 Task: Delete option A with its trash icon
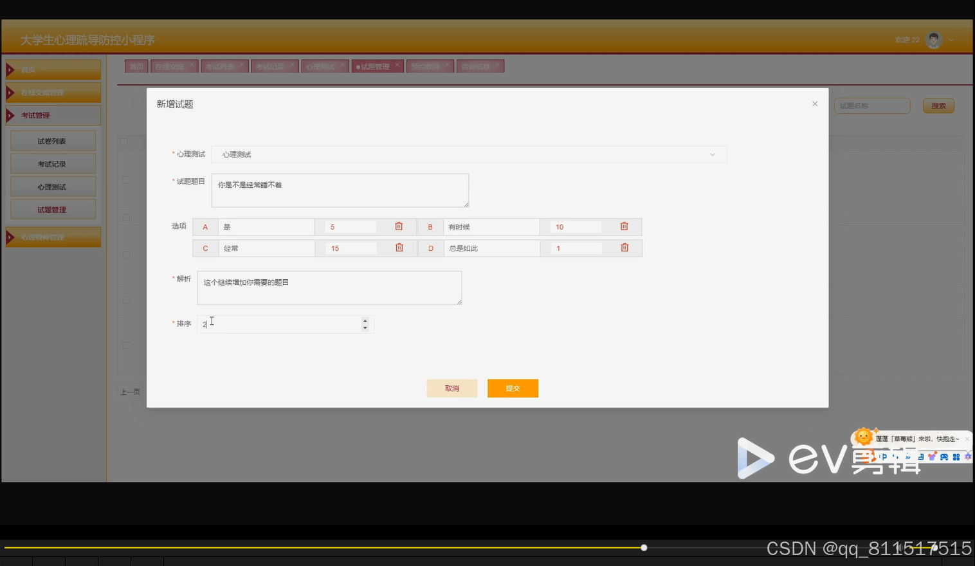click(x=399, y=226)
